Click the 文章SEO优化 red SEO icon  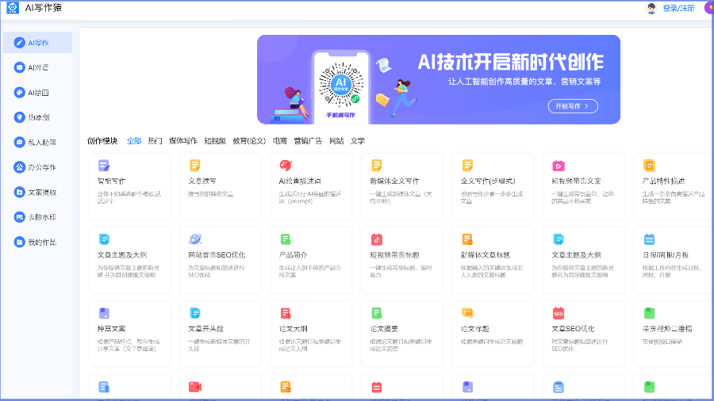[x=559, y=313]
